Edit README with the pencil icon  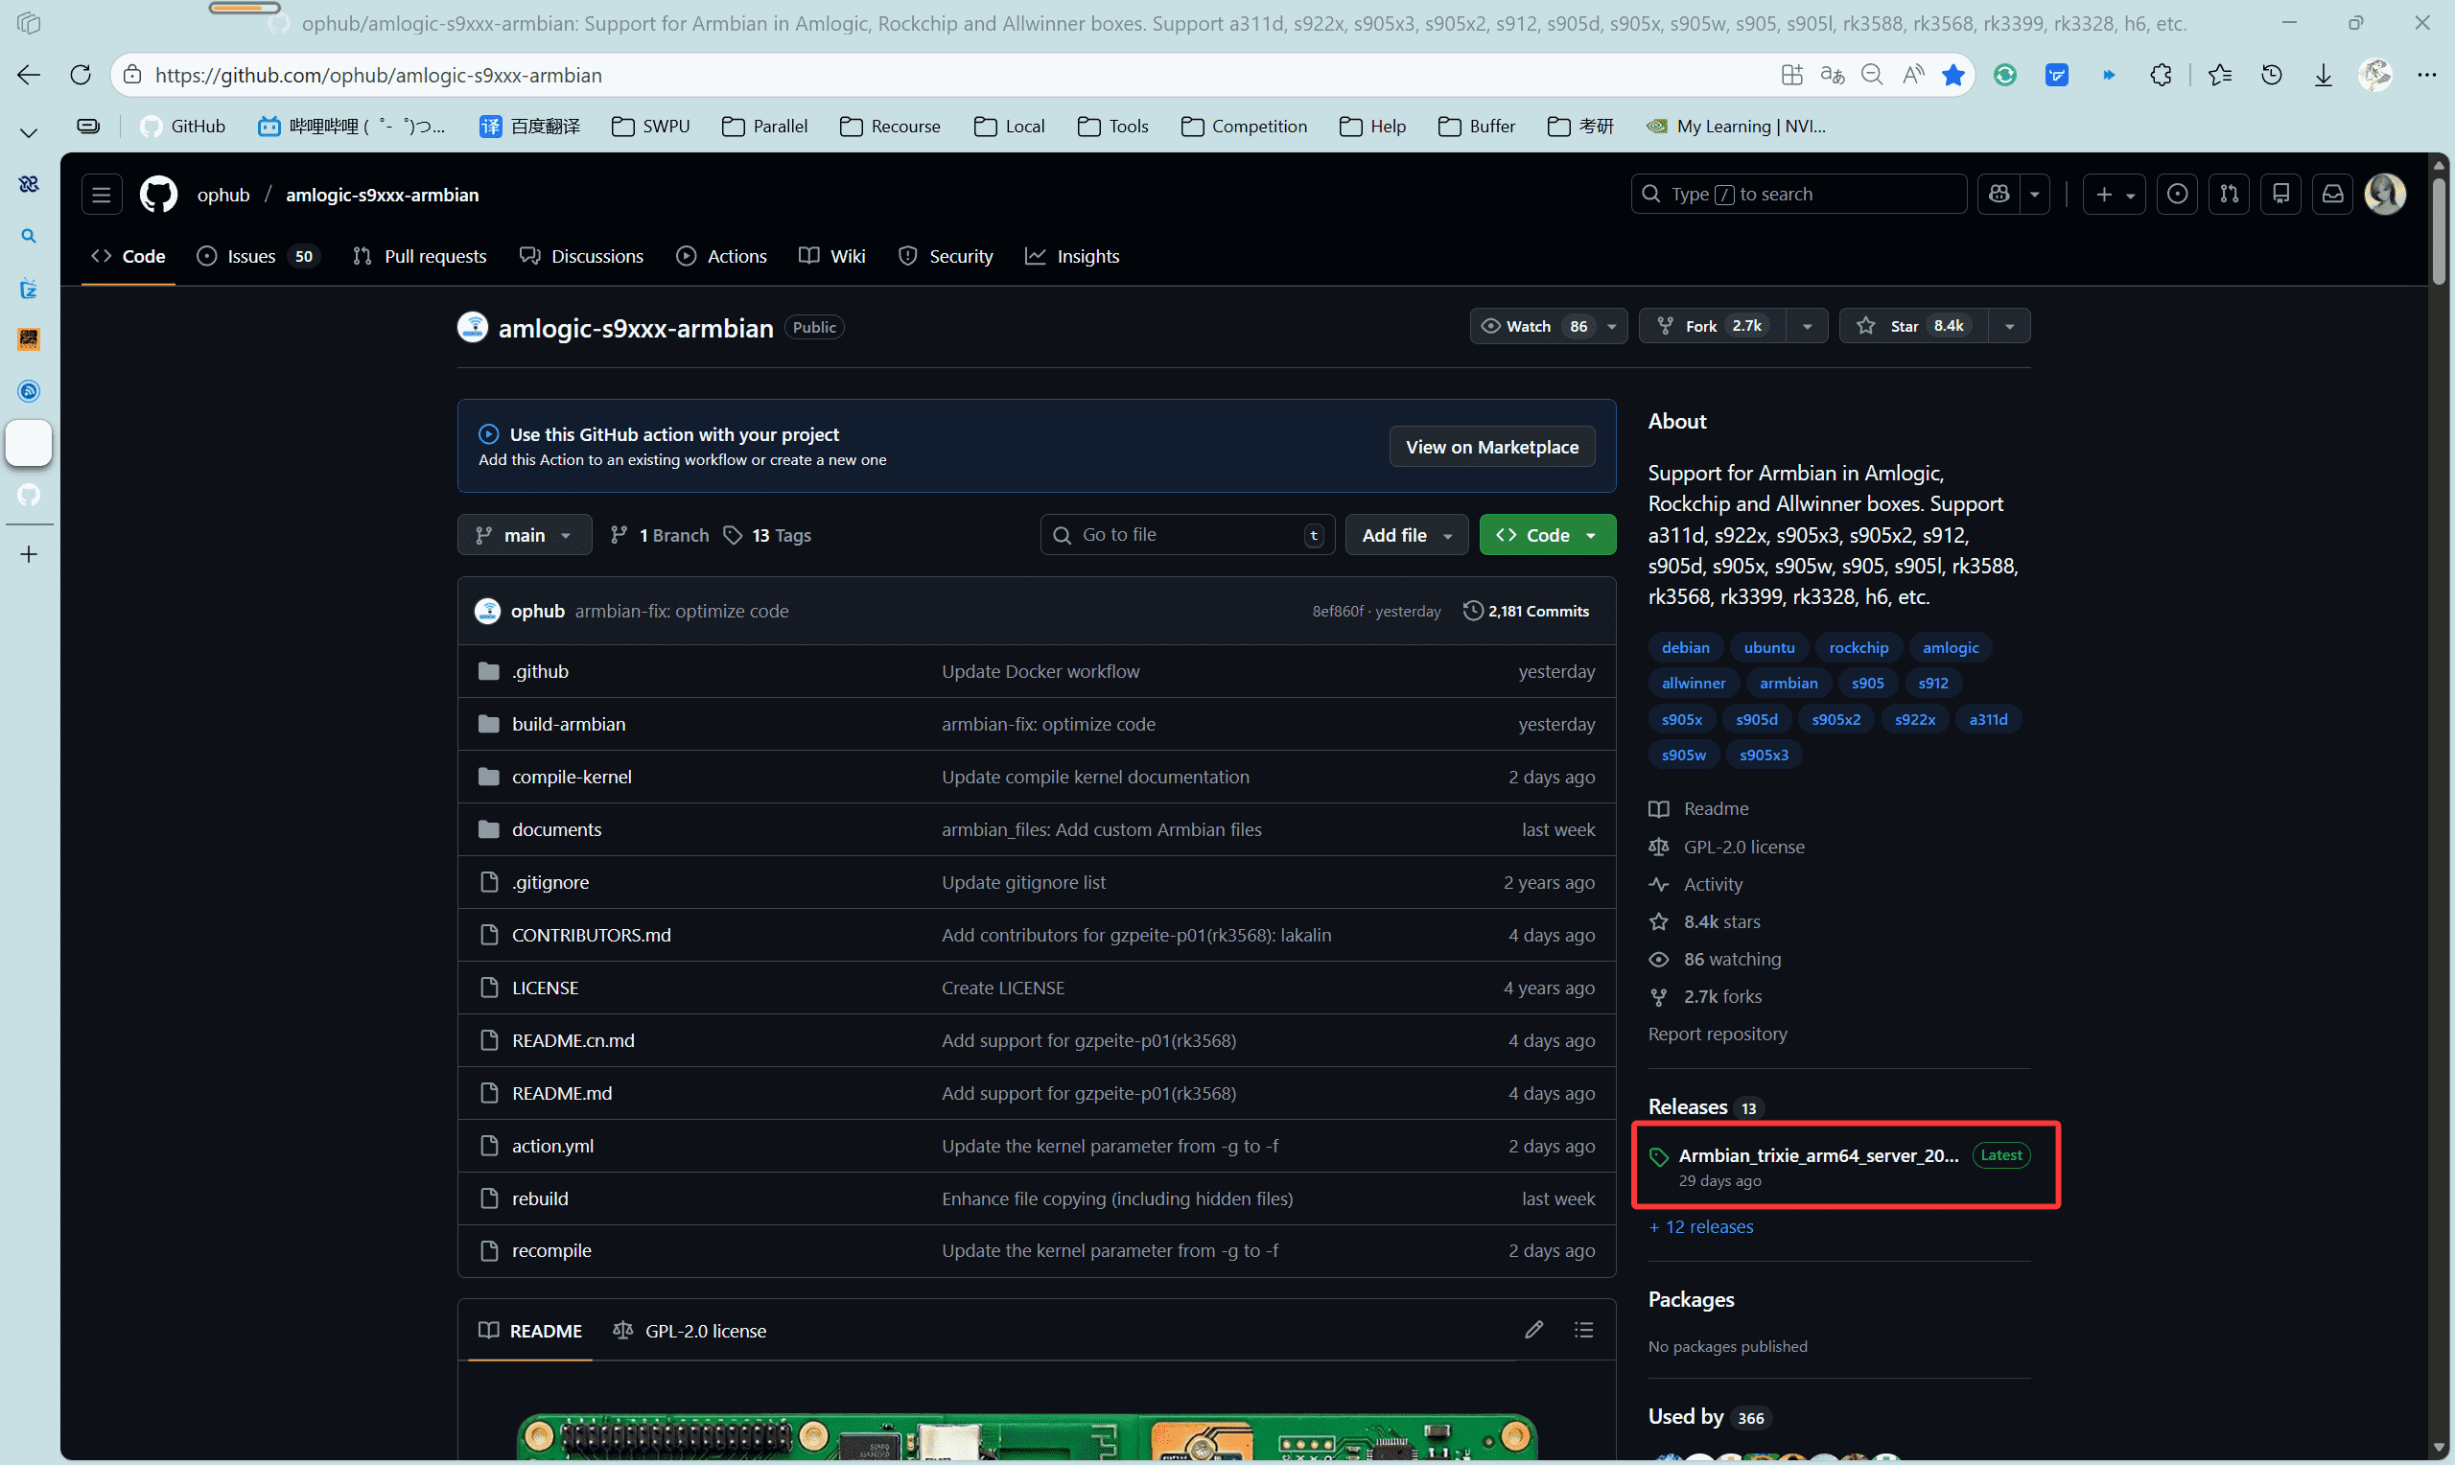pos(1533,1330)
